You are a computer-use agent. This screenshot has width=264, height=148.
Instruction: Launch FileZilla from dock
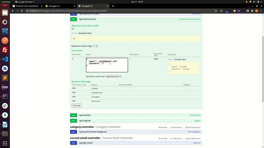pyautogui.click(x=5, y=50)
